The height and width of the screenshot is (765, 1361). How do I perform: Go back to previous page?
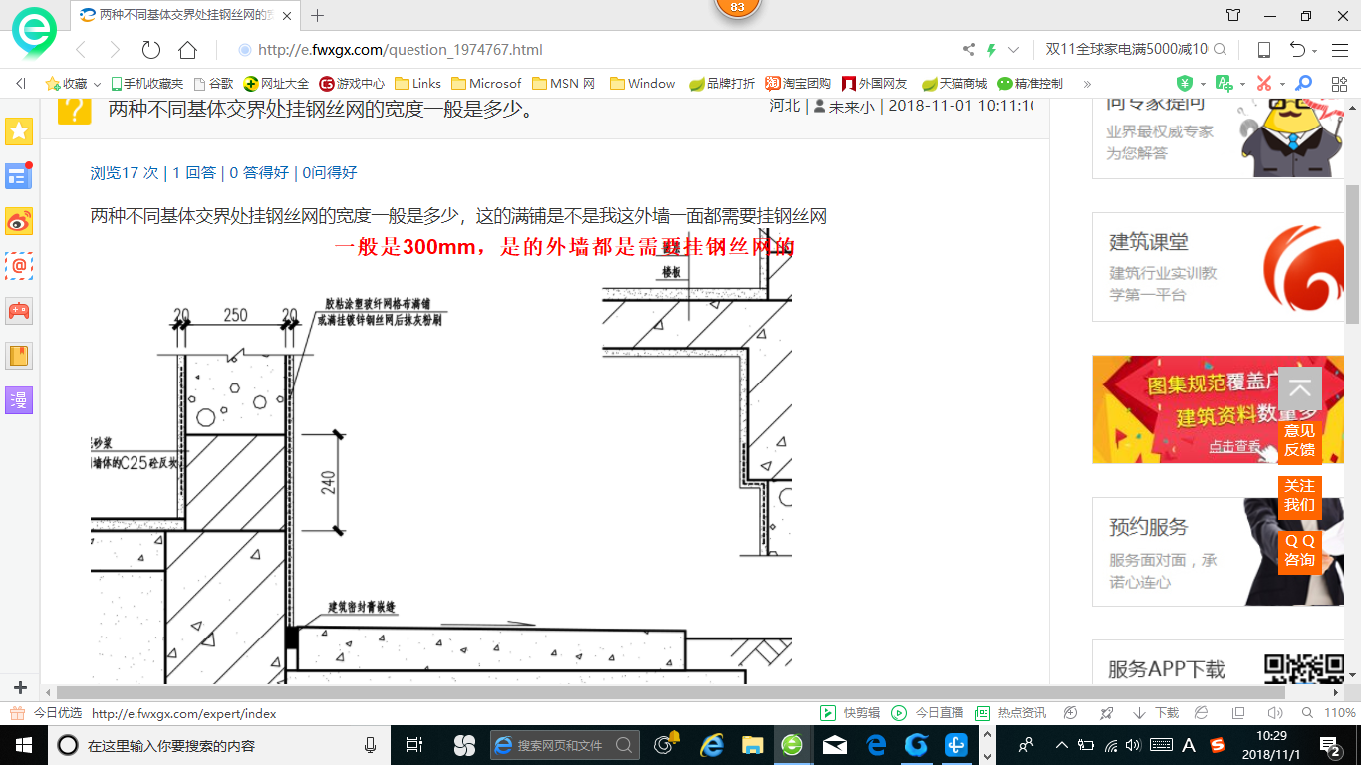[x=81, y=50]
